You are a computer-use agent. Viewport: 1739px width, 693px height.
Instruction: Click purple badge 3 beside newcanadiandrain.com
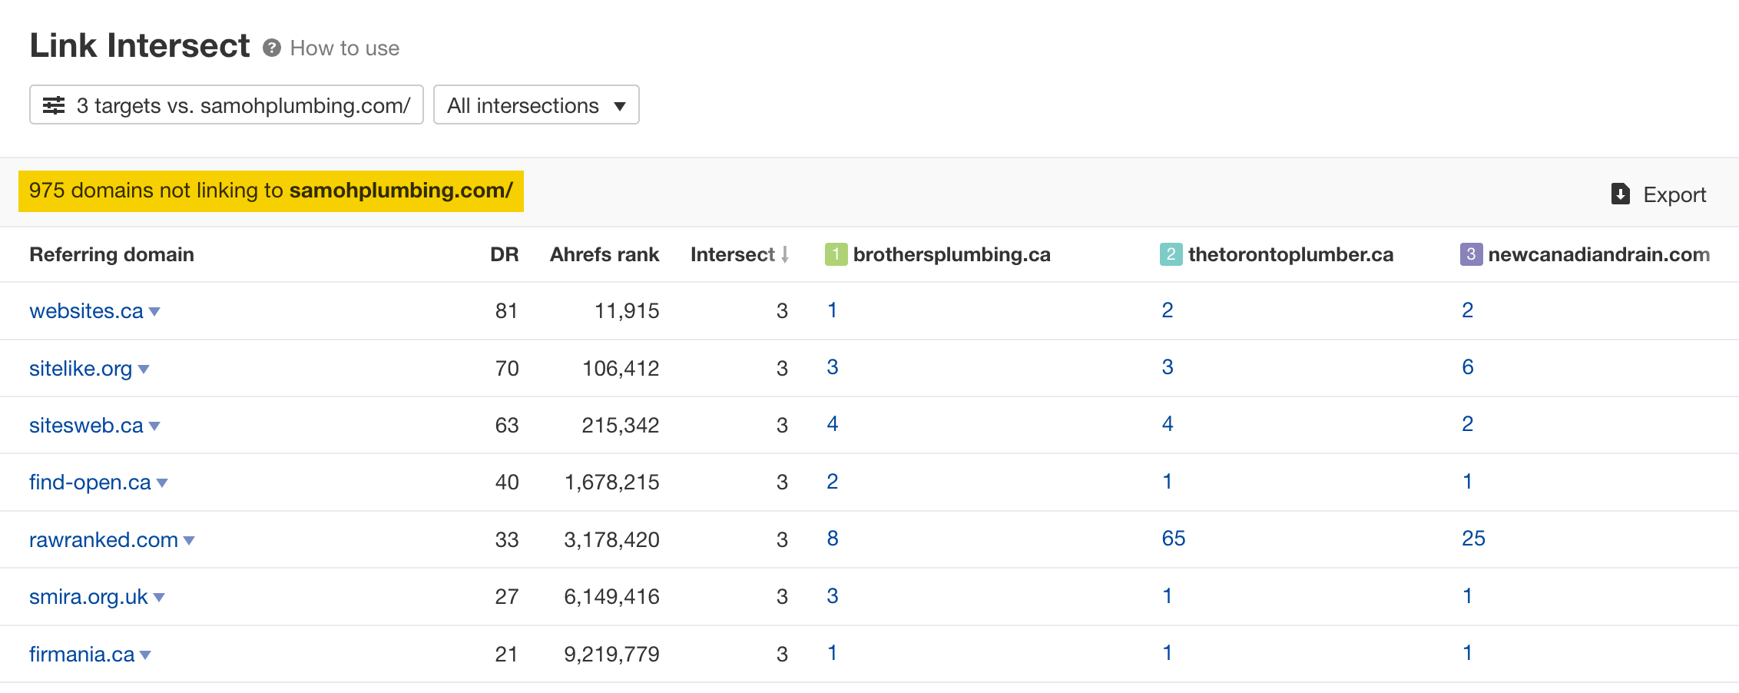coord(1471,254)
